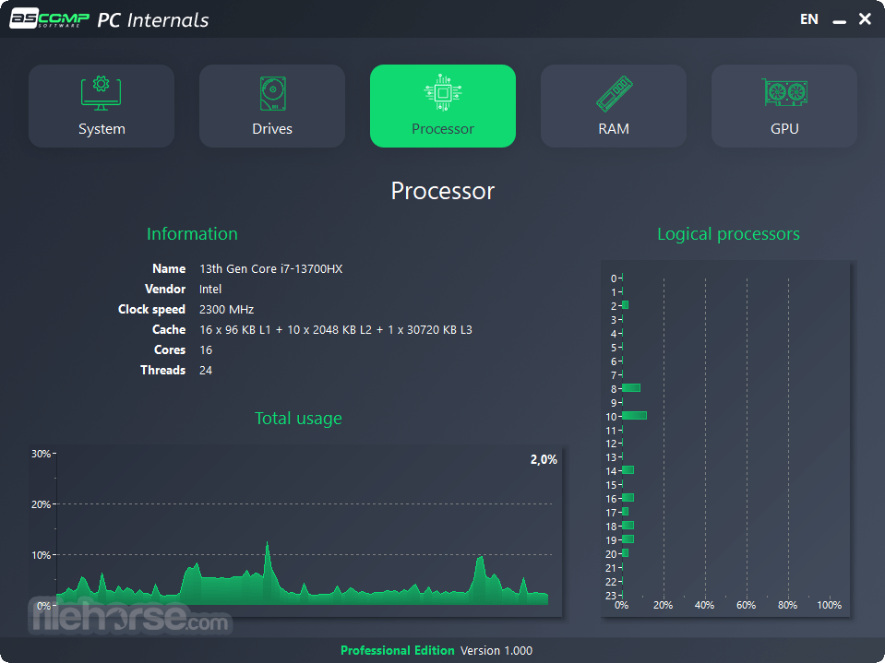Screen dimensions: 885x663
Task: Click the logical processor 19 usage bar
Action: pos(628,539)
